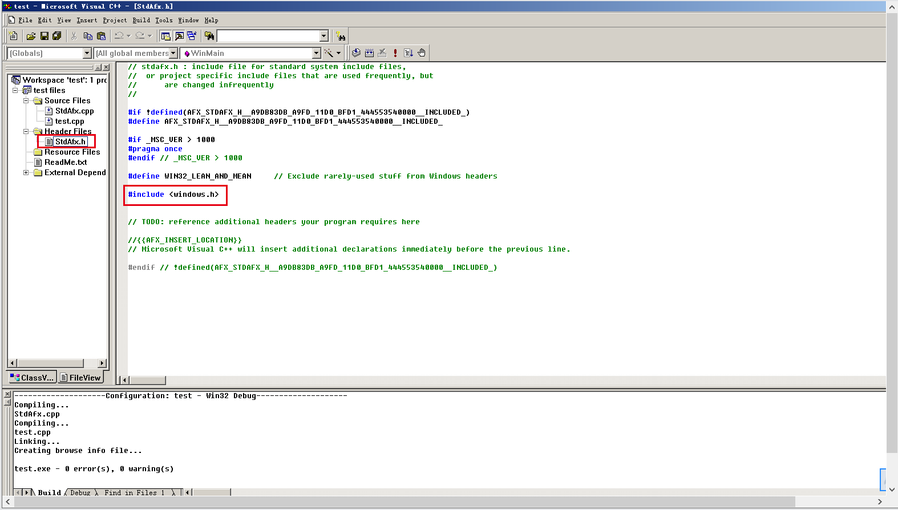This screenshot has width=898, height=510.
Task: Open the Project menu
Action: click(x=115, y=20)
